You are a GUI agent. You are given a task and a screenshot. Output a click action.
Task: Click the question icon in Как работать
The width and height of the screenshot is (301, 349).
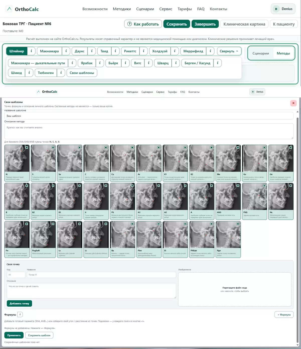[129, 24]
